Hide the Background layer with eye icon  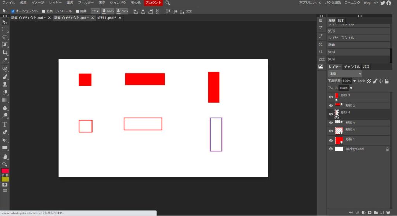coord(331,149)
